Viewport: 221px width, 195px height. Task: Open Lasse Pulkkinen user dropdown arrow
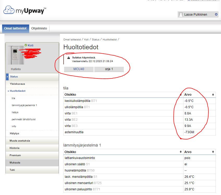[216, 15]
